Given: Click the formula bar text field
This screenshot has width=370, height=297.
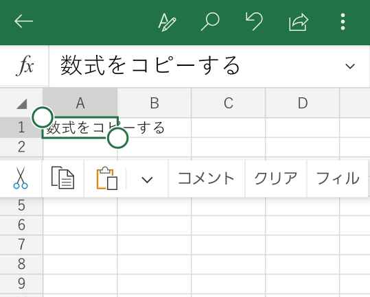Looking at the screenshot, I should [x=197, y=66].
